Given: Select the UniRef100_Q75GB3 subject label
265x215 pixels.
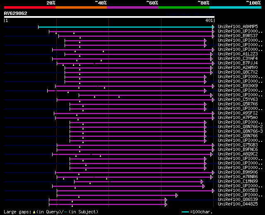Looking at the screenshot, I should [x=238, y=145].
